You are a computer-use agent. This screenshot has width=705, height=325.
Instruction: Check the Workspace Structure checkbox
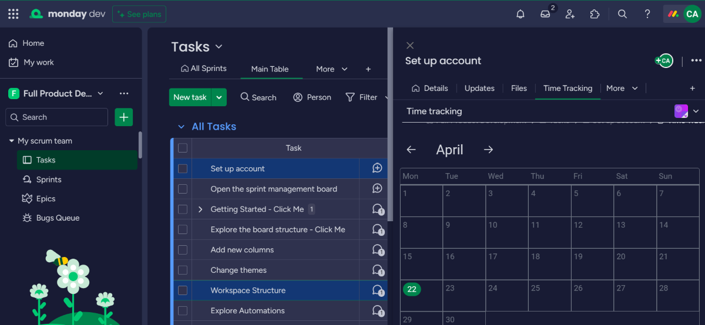(x=183, y=290)
